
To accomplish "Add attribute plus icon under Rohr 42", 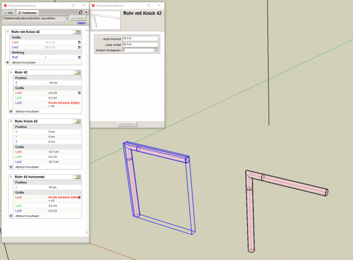I will (11, 111).
